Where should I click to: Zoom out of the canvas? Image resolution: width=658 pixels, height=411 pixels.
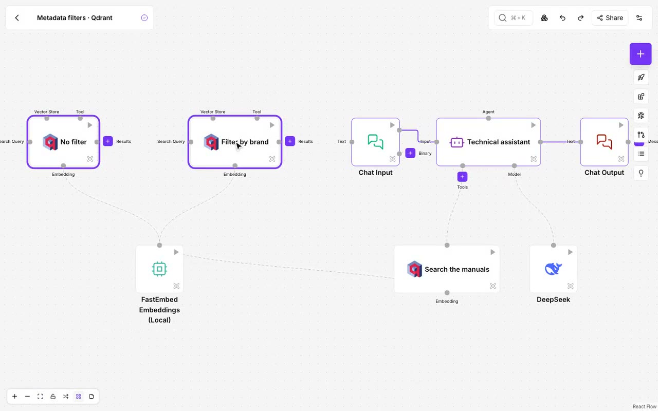click(28, 397)
